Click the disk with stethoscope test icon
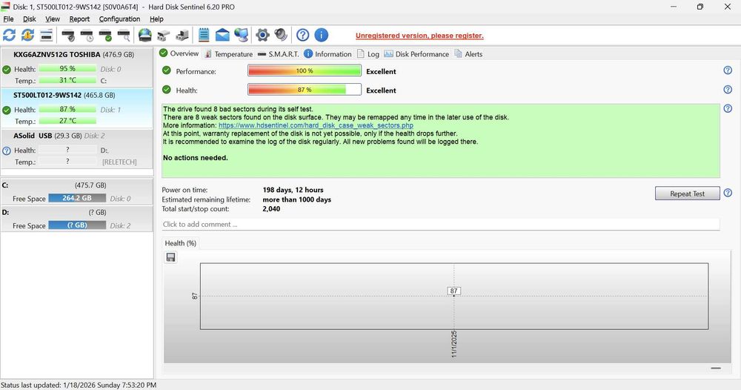Image resolution: width=741 pixels, height=390 pixels. click(x=68, y=35)
